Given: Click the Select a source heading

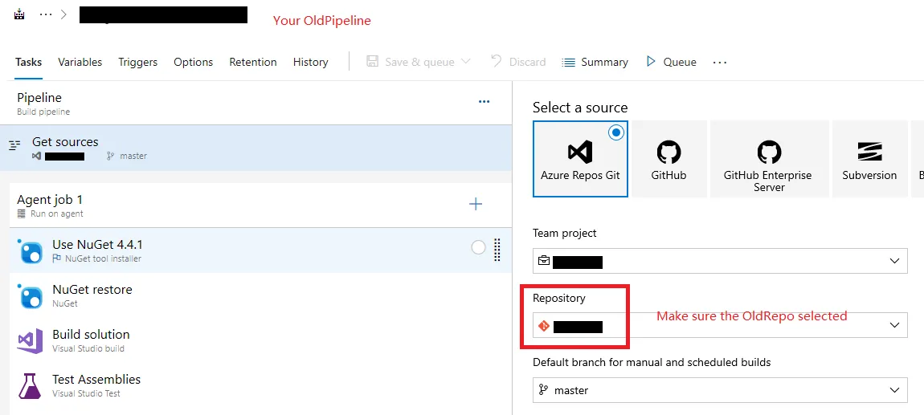Looking at the screenshot, I should (580, 107).
